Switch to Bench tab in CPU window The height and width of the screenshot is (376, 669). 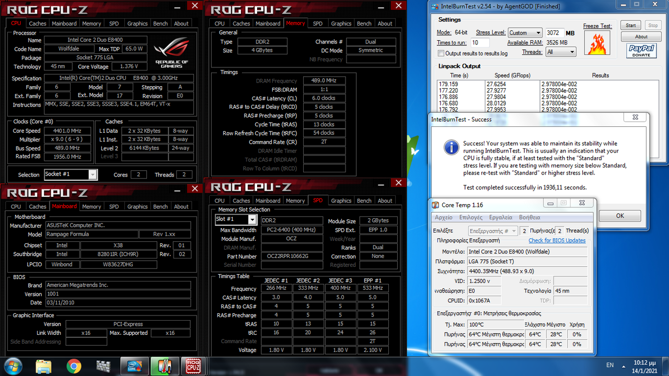coord(160,23)
